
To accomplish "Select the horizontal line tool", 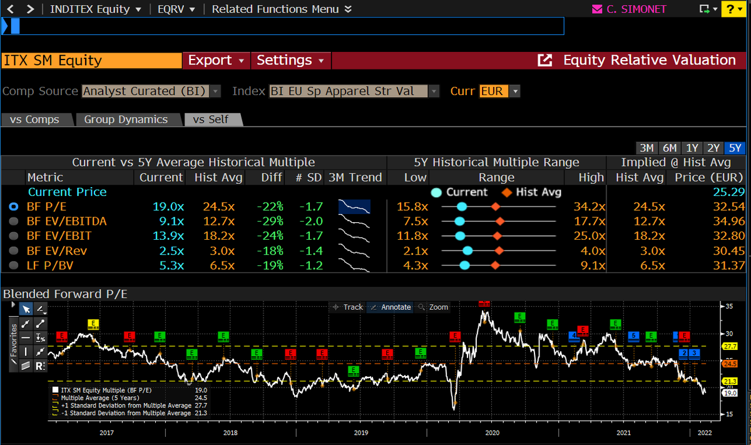I will pyautogui.click(x=26, y=337).
